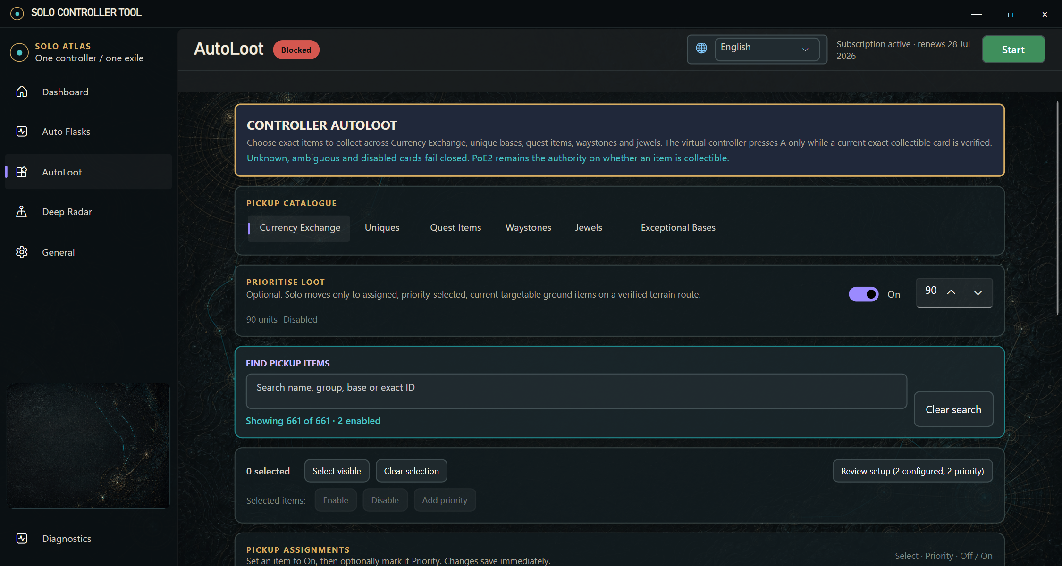
Task: Decrease the priority units with the down arrow
Action: pos(978,292)
